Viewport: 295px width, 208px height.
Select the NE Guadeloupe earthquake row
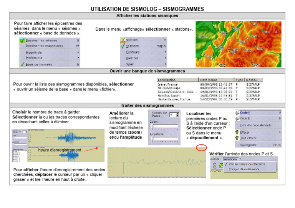(x=209, y=88)
